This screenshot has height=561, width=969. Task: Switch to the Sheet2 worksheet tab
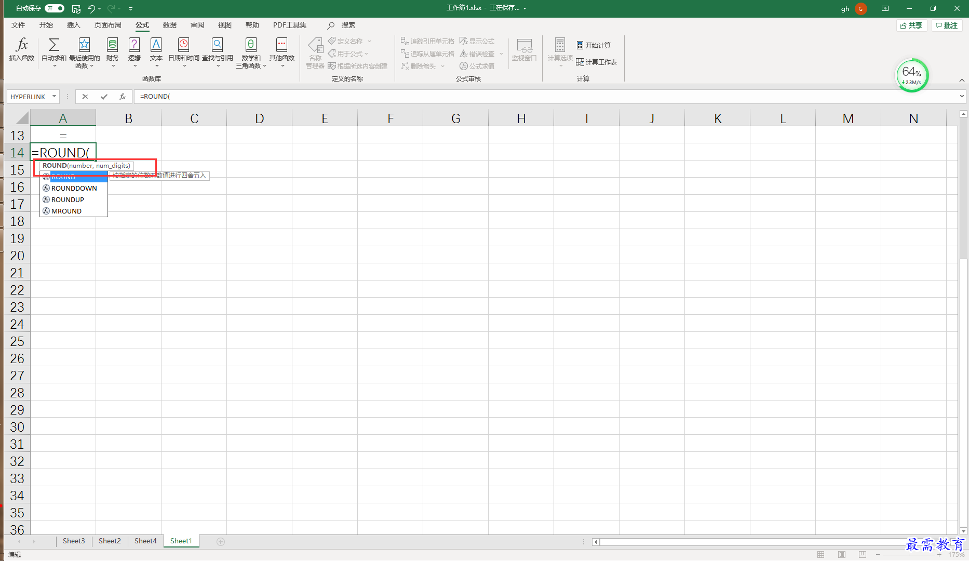(110, 541)
